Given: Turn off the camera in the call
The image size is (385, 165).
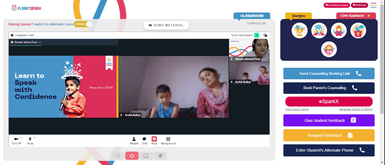Looking at the screenshot, I should (16, 141).
